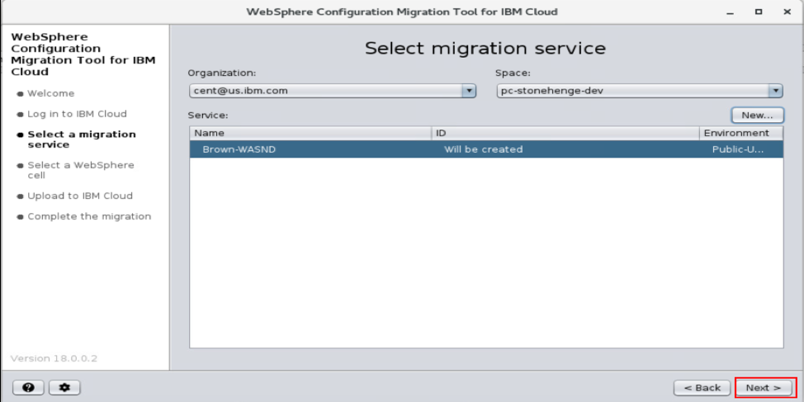Jump to Upload to IBM Cloud step
Screen dimensions: 804x402
click(79, 196)
